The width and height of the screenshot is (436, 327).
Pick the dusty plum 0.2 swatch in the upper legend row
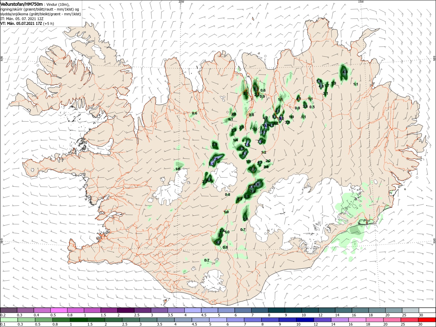coord(9,310)
